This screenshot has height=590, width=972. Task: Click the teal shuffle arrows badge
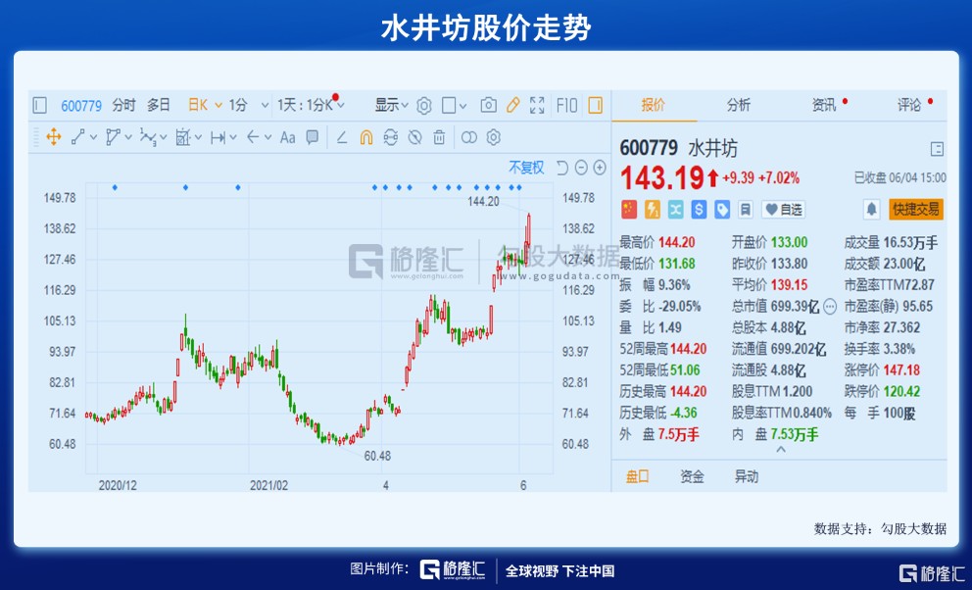tap(676, 210)
